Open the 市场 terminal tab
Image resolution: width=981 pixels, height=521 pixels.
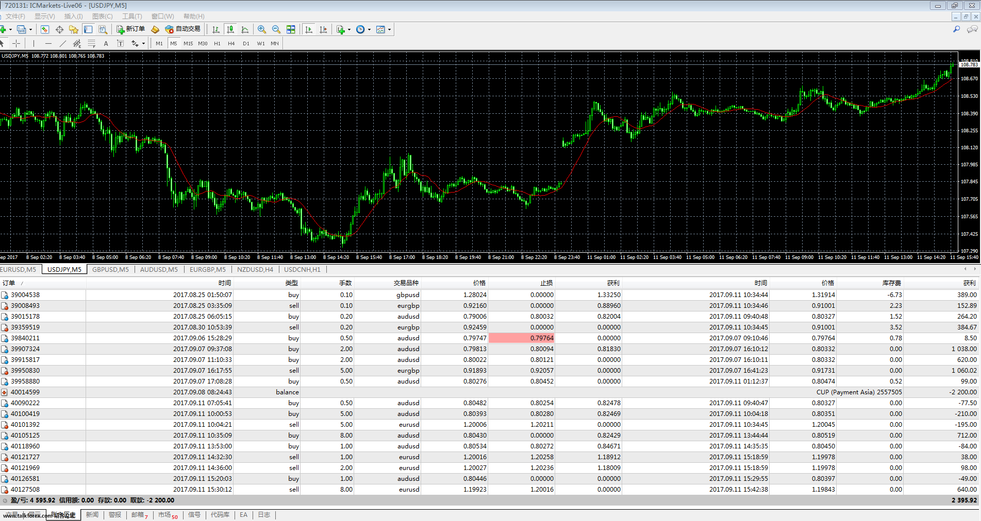pyautogui.click(x=168, y=515)
